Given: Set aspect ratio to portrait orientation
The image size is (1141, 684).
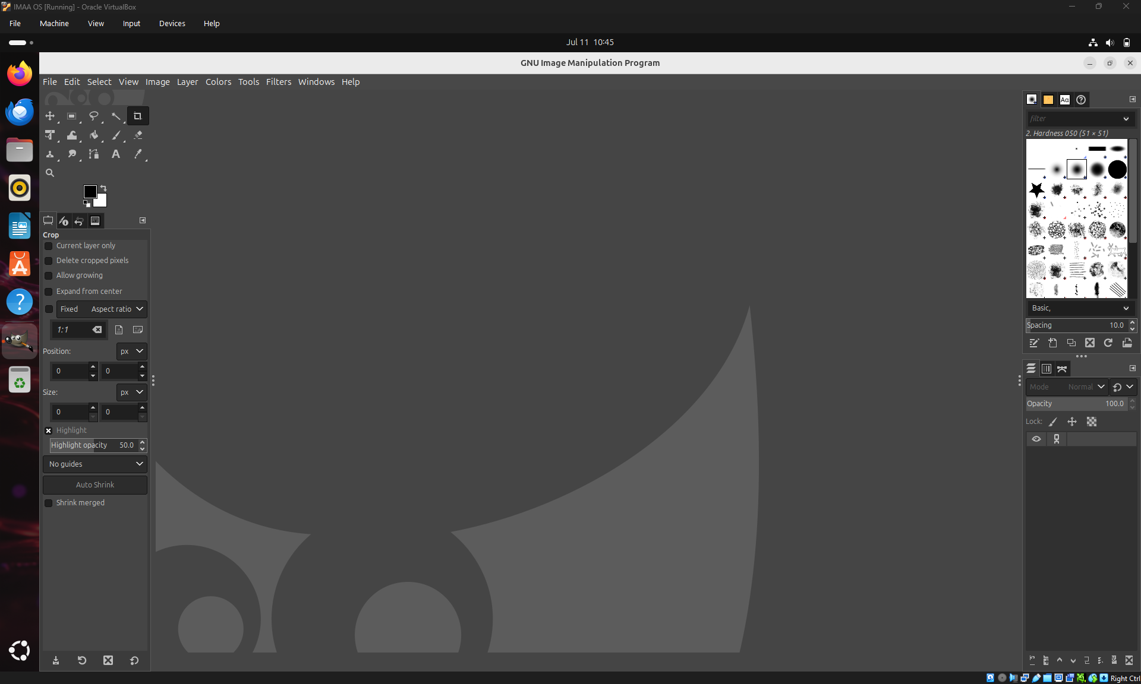Looking at the screenshot, I should pos(119,330).
